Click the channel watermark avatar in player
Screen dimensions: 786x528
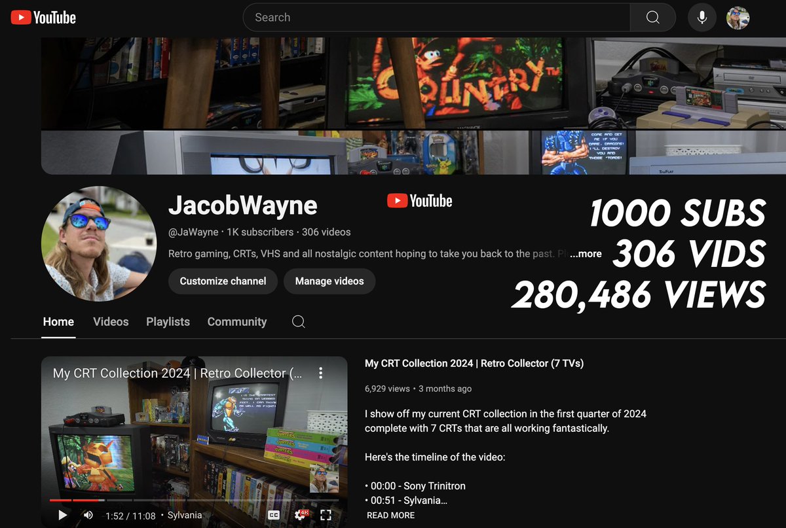tap(324, 478)
